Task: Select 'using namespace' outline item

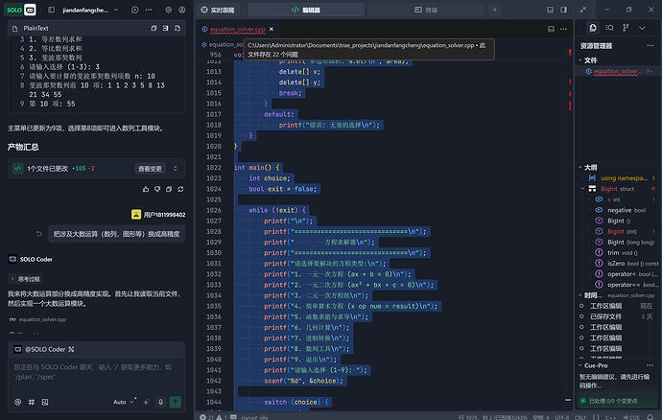Action: (624, 178)
